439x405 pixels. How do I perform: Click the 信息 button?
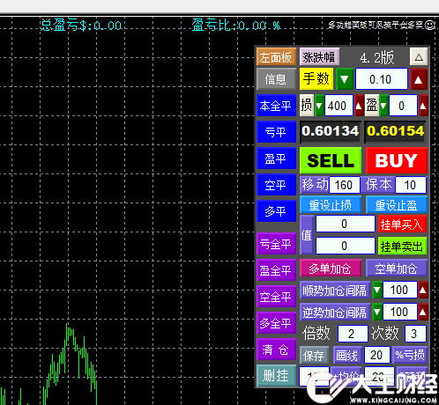pyautogui.click(x=276, y=79)
